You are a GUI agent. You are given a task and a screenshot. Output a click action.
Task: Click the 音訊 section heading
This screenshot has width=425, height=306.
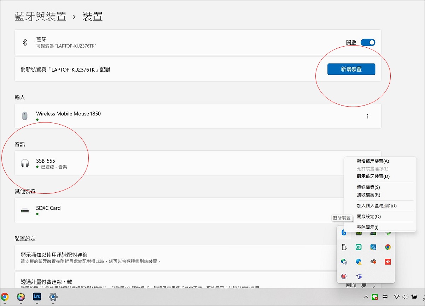coord(20,144)
